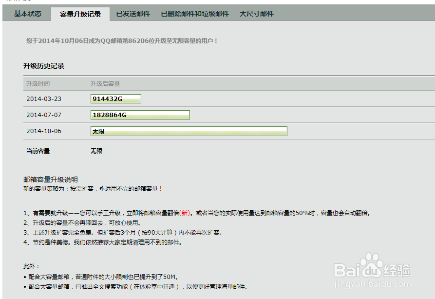This screenshot has width=435, height=299.
Task: Click the note about 全文搜索功能
Action: point(136,286)
